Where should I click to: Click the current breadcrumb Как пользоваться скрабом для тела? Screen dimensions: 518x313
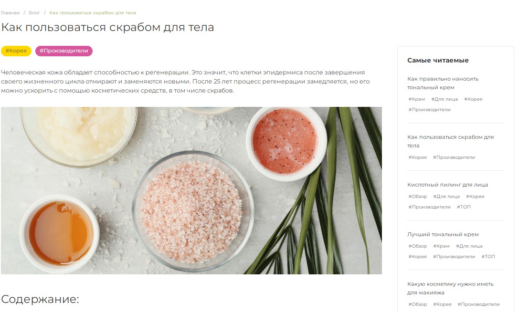[93, 13]
